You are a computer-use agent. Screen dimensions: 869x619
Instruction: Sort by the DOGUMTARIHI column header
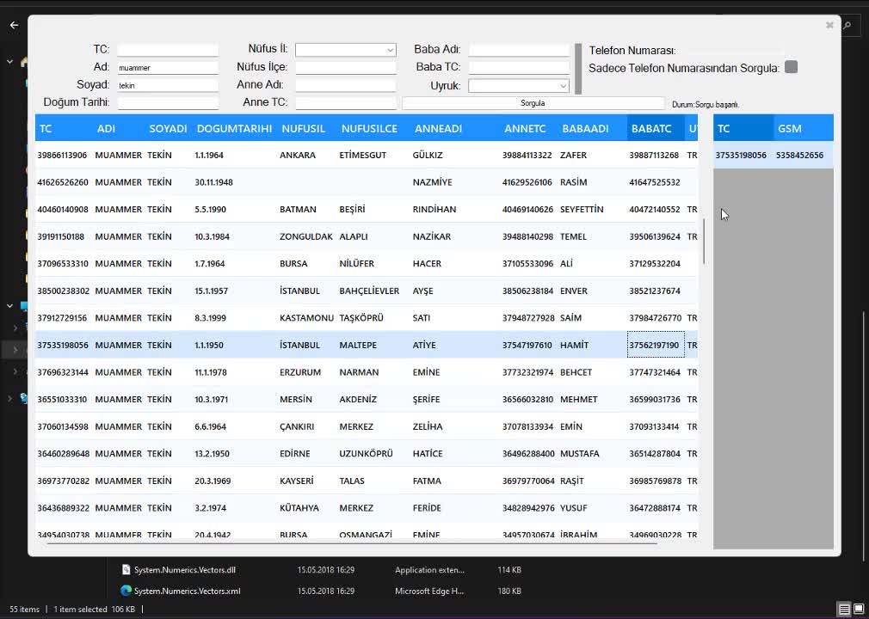(x=234, y=128)
